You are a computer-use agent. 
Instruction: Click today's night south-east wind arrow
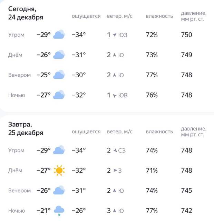(x=115, y=95)
